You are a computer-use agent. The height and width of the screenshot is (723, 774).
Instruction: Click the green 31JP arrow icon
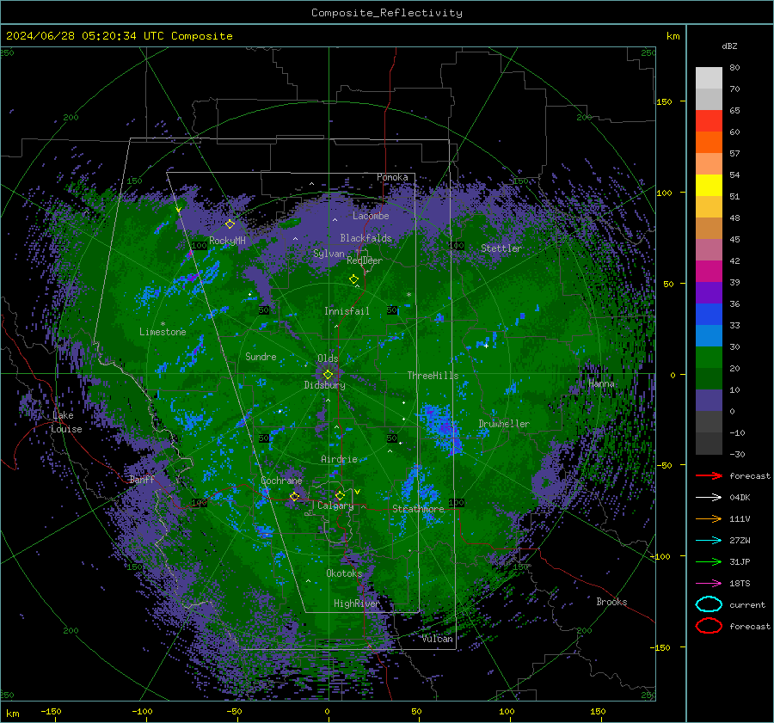pos(709,561)
